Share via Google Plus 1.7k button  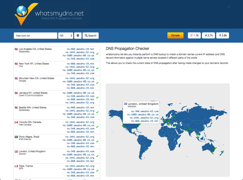(x=194, y=35)
